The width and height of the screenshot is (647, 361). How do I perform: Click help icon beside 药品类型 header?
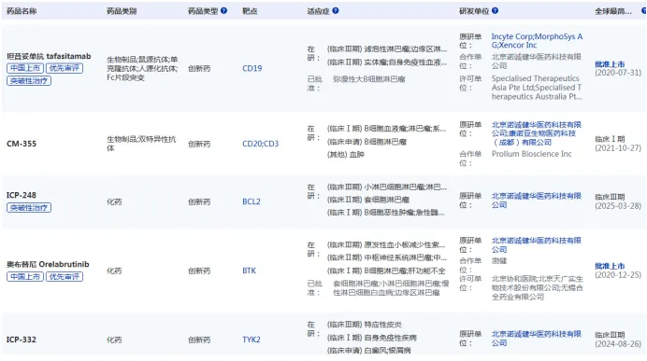click(x=223, y=10)
